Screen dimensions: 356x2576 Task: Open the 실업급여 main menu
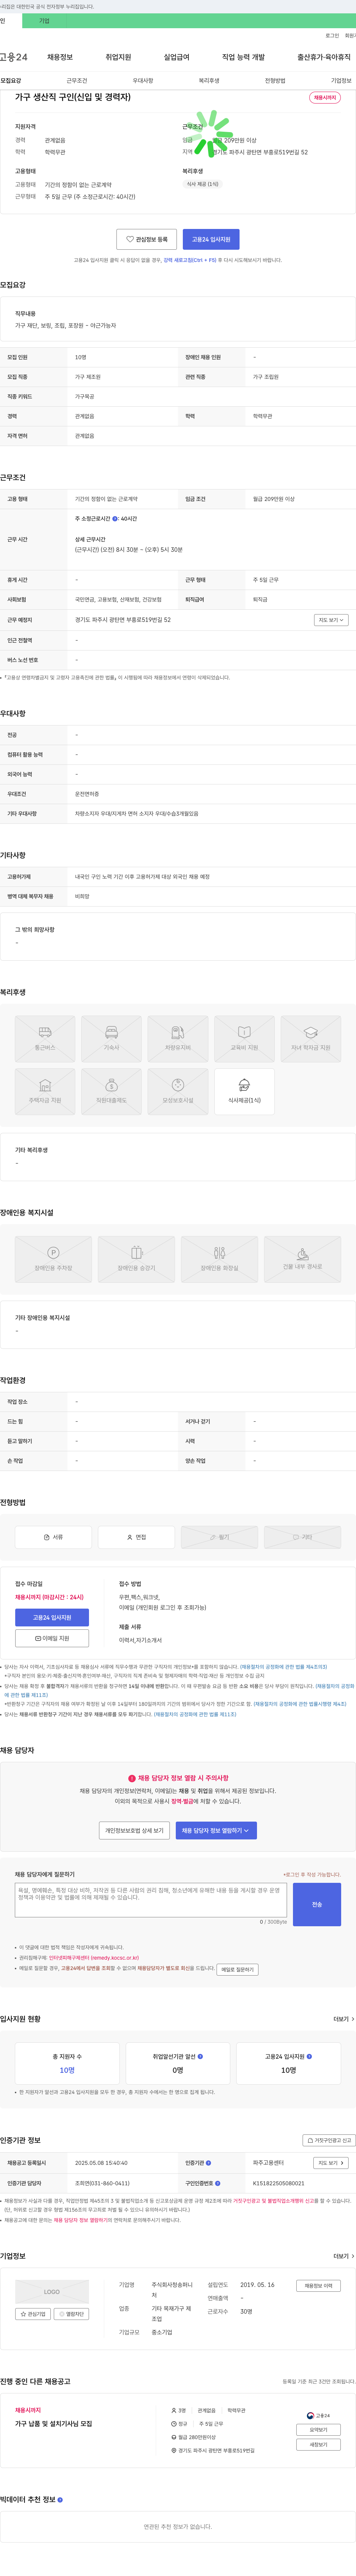click(176, 57)
